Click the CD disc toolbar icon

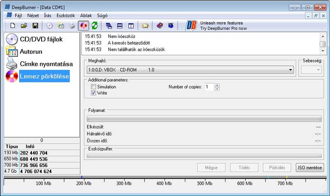tap(50, 26)
